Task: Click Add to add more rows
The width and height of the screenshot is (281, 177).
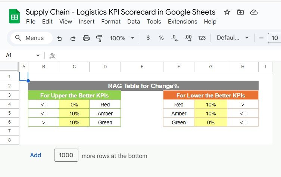Action: click(35, 155)
